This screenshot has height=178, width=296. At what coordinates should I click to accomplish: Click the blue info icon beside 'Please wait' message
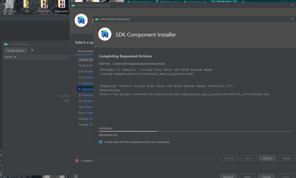point(101,142)
